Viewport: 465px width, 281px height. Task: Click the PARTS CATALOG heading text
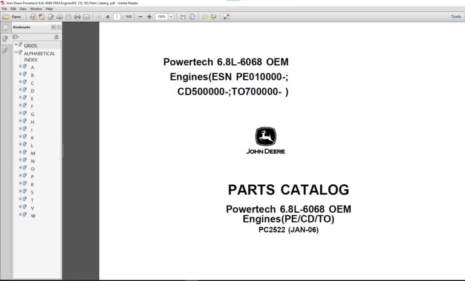[x=289, y=190]
